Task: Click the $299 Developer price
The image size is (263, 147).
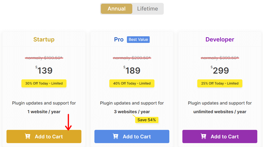Action: point(220,70)
